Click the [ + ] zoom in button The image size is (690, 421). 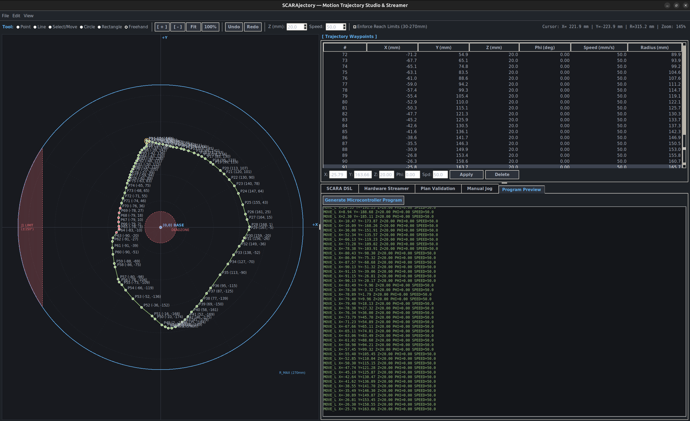(x=162, y=27)
